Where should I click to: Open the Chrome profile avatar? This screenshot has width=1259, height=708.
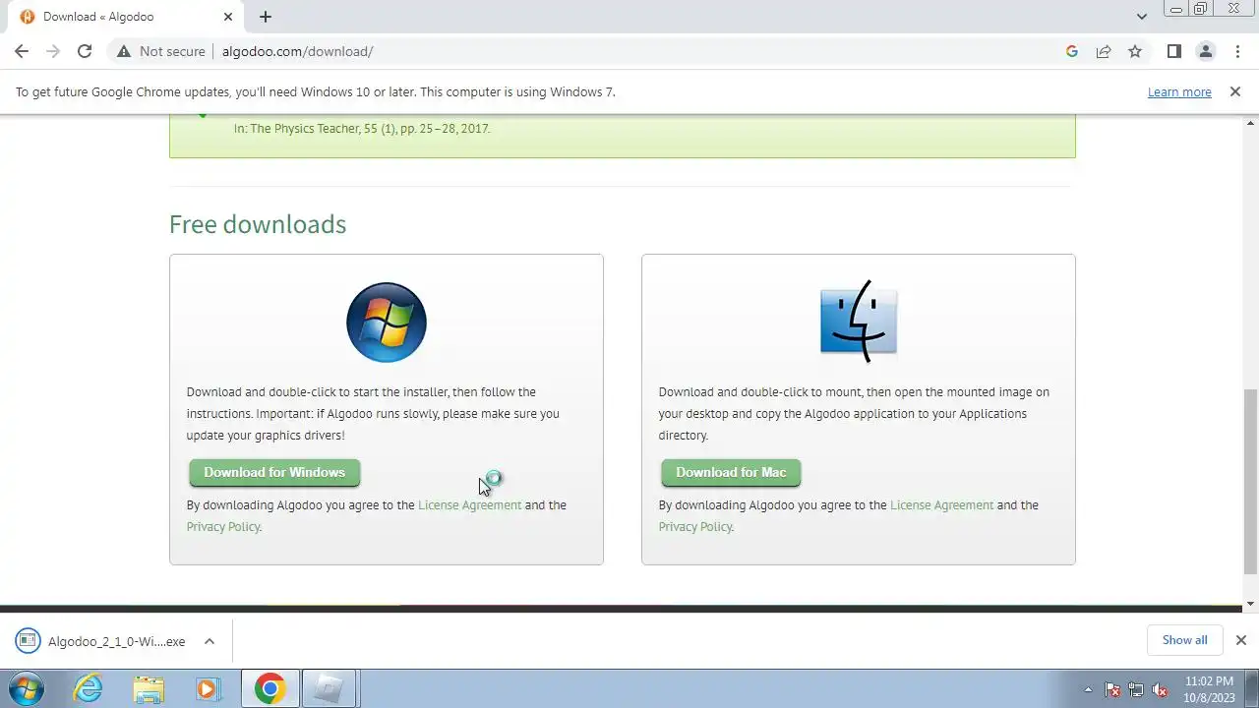(1205, 51)
